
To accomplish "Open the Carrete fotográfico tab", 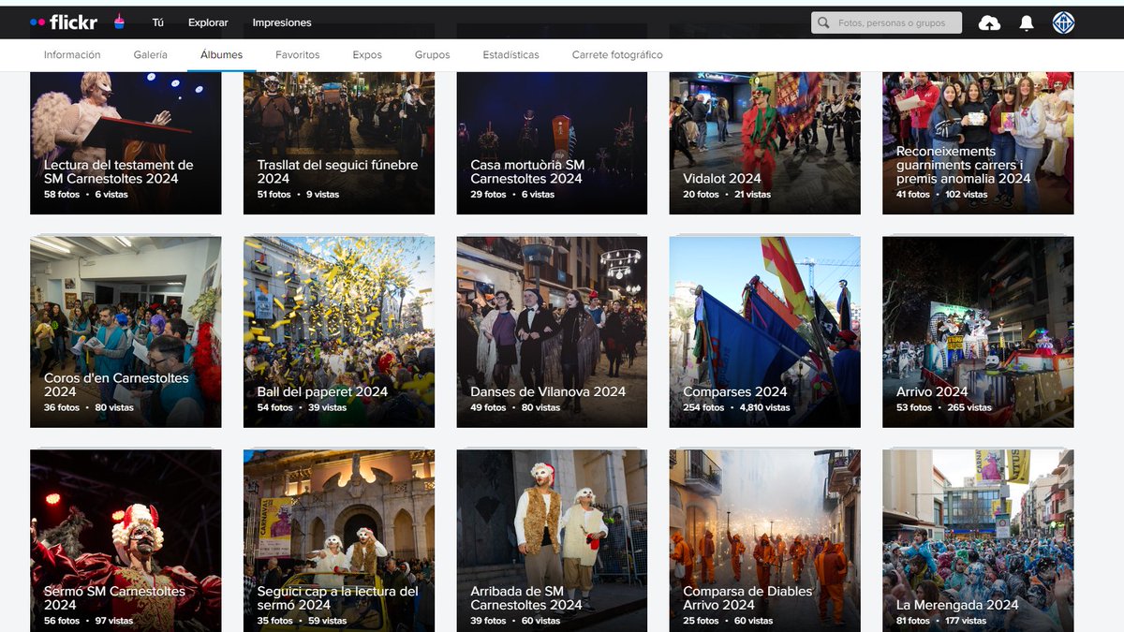I will (x=616, y=54).
